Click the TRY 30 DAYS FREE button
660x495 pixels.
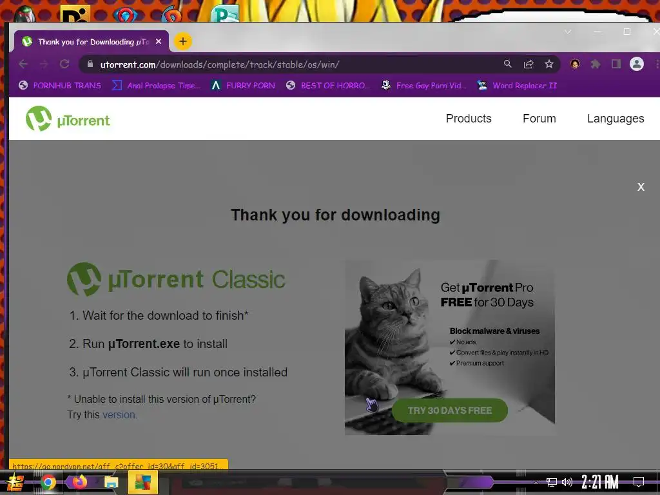click(449, 411)
